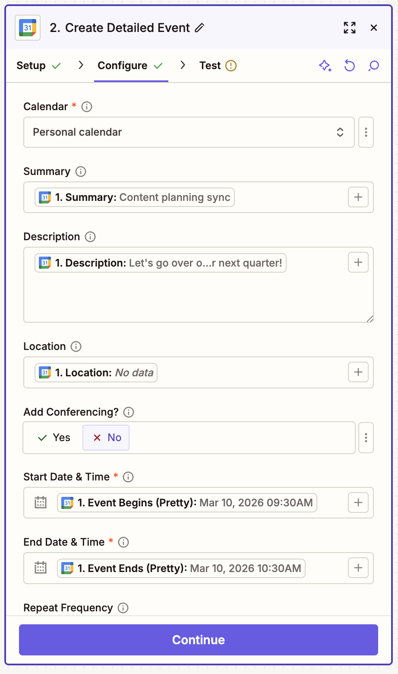Open the AI assistant sparkle icon
The height and width of the screenshot is (674, 398).
point(325,65)
